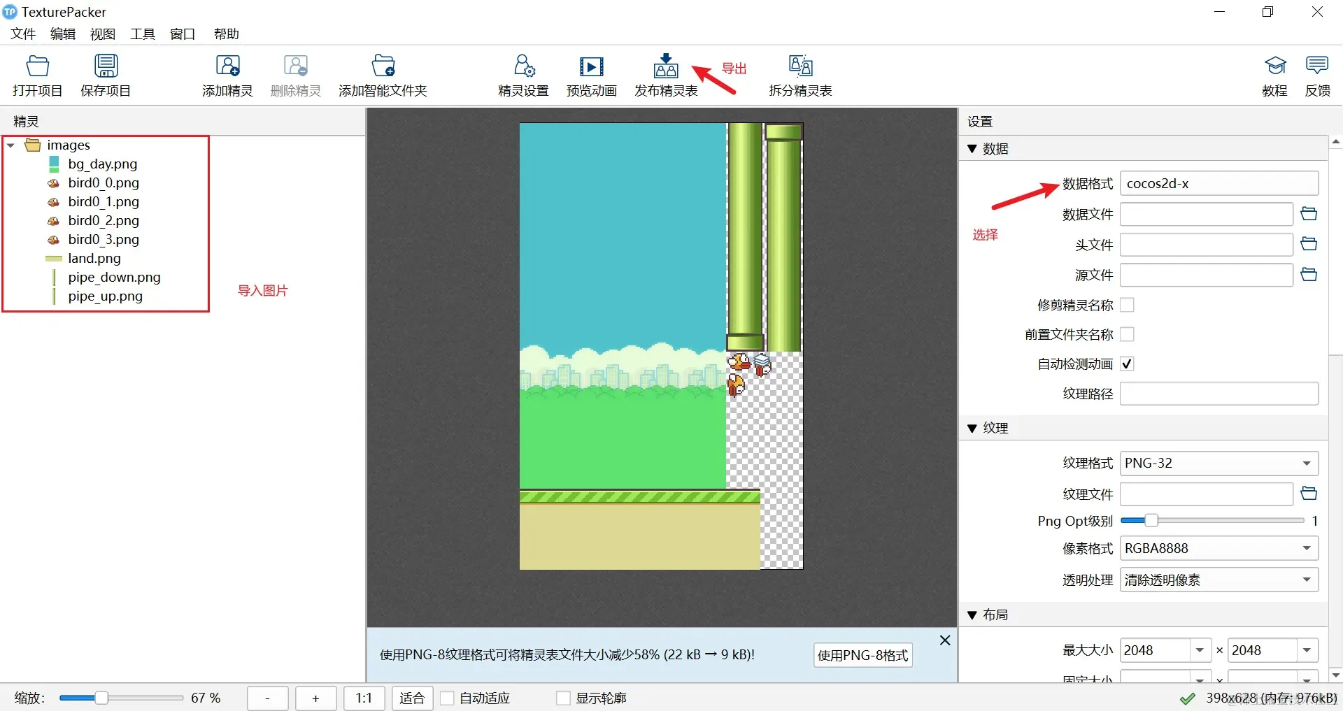Image resolution: width=1343 pixels, height=711 pixels.
Task: Click the 适合 fit button
Action: (412, 698)
